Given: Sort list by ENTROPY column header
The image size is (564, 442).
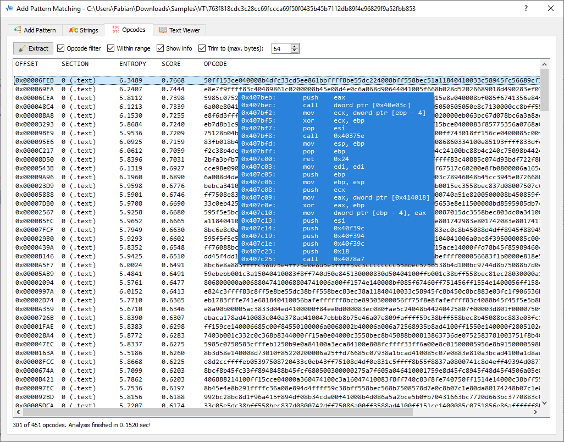Looking at the screenshot, I should [132, 64].
